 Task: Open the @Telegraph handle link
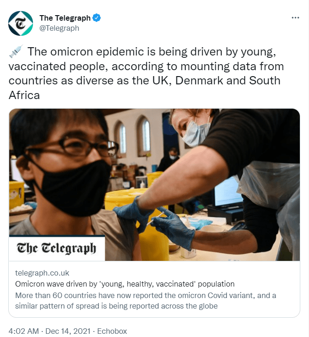click(59, 28)
